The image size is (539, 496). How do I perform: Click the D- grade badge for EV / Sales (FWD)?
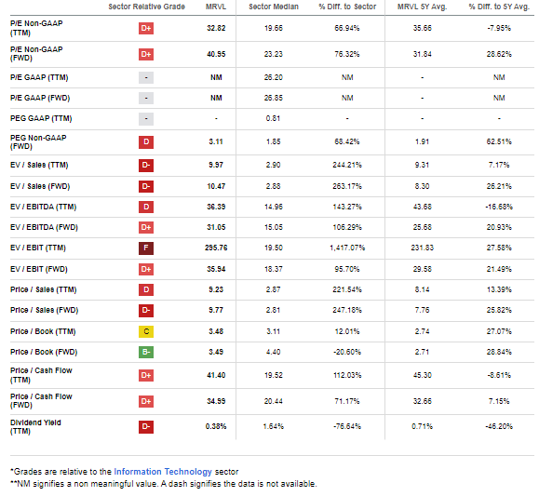point(146,186)
